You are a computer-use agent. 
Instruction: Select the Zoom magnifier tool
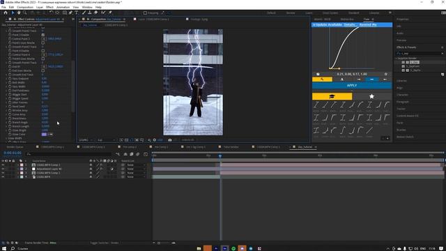pyautogui.click(x=25, y=13)
